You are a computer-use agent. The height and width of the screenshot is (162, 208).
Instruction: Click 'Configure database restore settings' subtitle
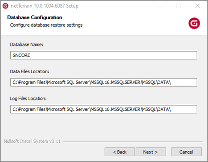click(46, 25)
